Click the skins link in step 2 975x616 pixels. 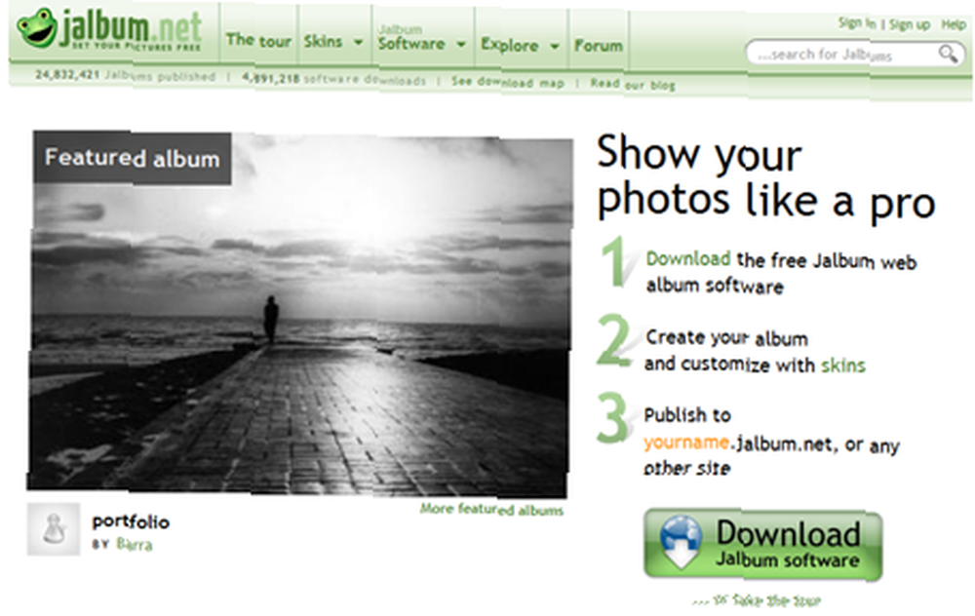point(843,365)
